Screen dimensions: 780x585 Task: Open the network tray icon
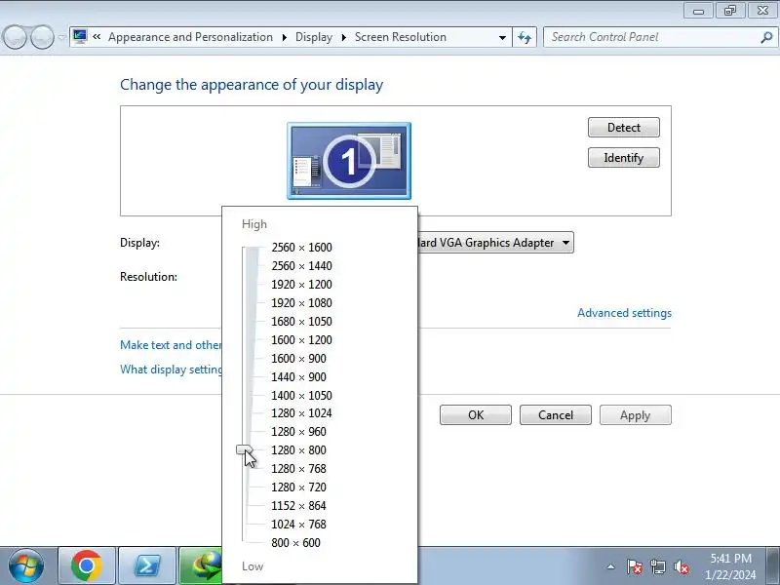(657, 566)
